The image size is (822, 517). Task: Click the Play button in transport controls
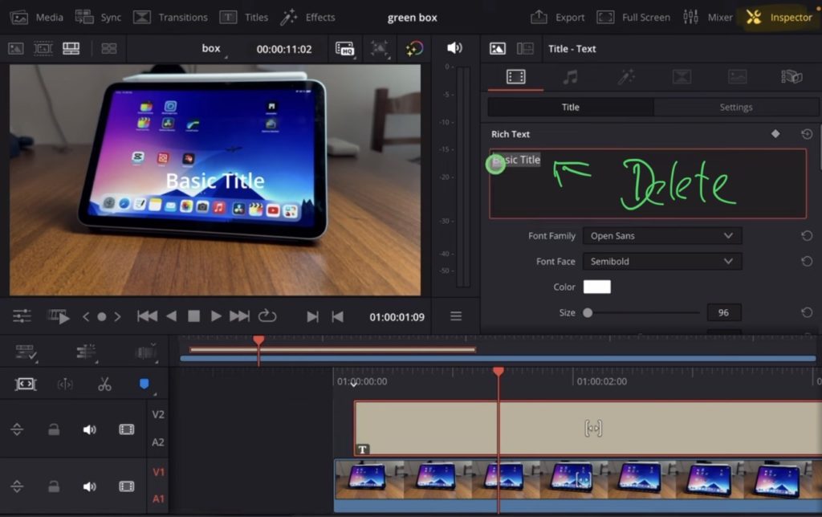(216, 316)
